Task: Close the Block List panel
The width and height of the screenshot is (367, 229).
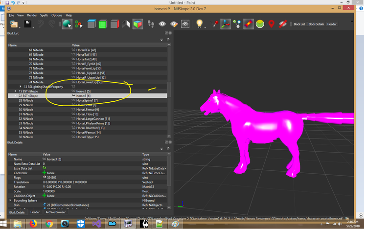Action: [x=170, y=33]
